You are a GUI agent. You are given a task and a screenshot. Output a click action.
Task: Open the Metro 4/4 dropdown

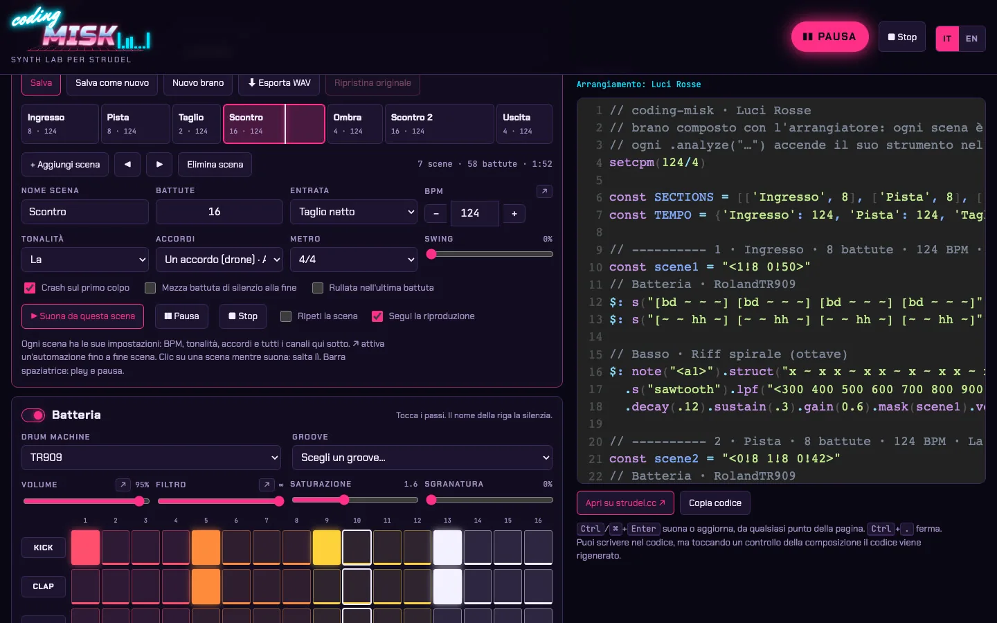click(x=354, y=260)
